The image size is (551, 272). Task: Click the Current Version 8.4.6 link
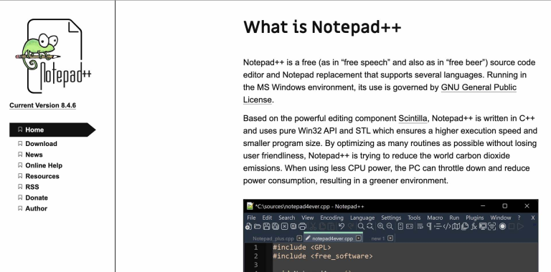pyautogui.click(x=42, y=105)
